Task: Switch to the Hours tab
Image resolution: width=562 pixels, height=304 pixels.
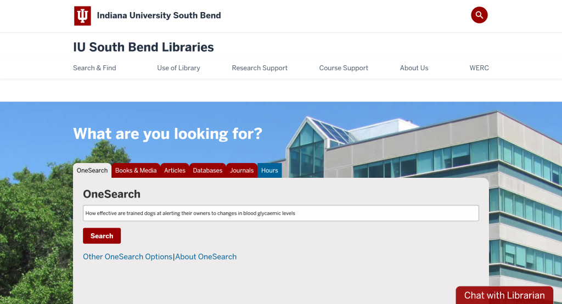Action: tap(269, 170)
